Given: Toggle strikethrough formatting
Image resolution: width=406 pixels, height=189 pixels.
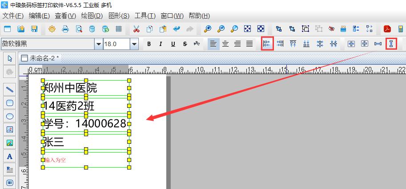Looking at the screenshot, I should [x=185, y=44].
